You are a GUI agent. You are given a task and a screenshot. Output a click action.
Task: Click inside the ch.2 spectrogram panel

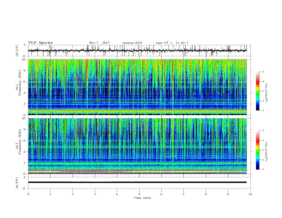click(137, 146)
